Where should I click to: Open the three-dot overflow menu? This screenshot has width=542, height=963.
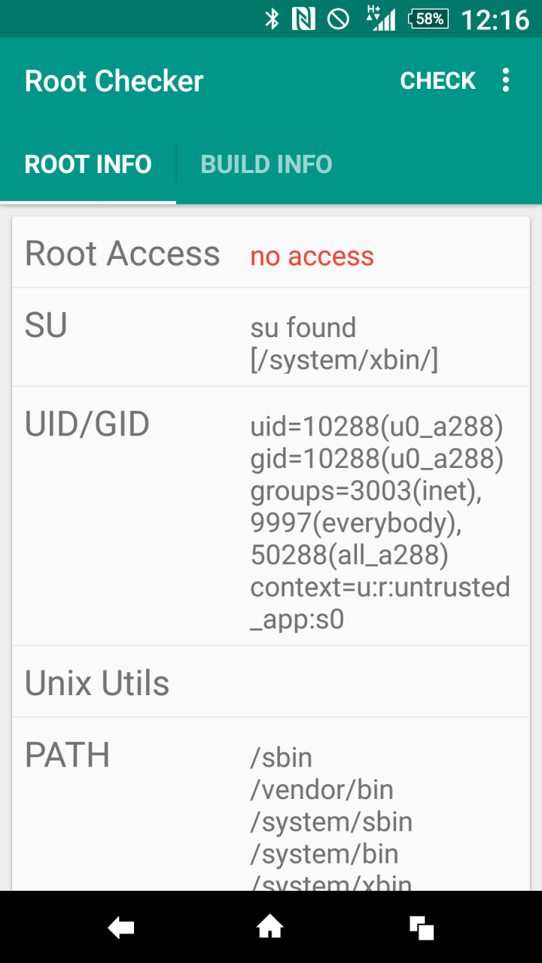[506, 81]
